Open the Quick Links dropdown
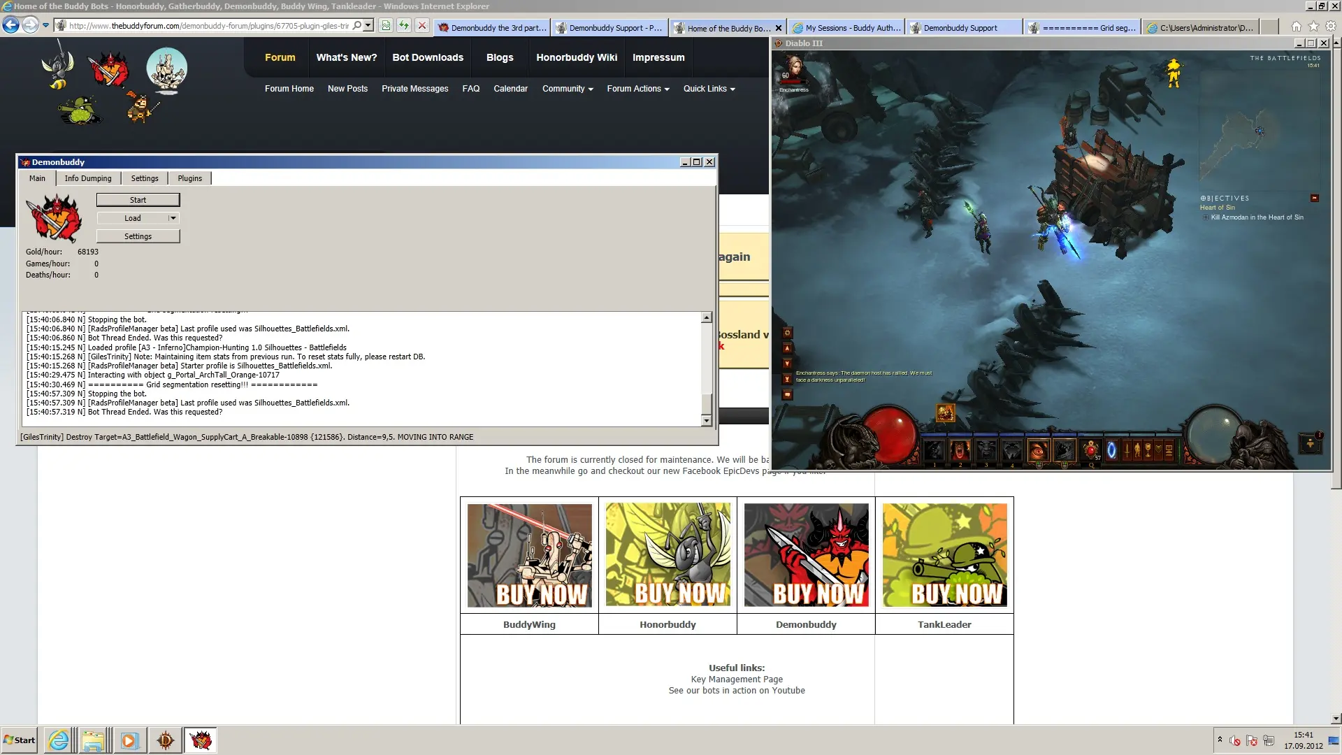 [709, 89]
